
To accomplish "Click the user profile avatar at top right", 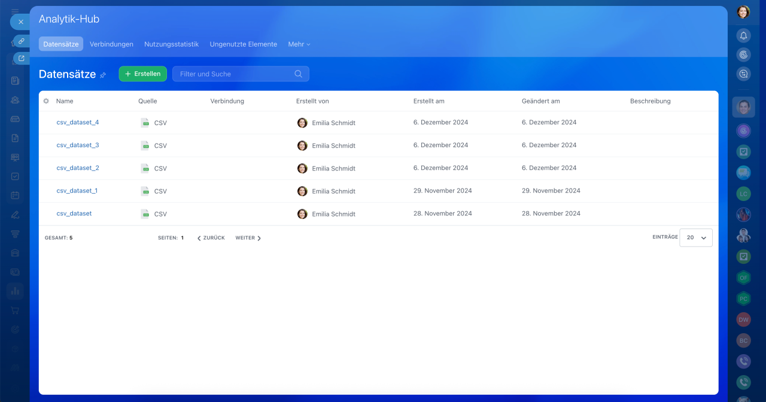I will tap(743, 12).
